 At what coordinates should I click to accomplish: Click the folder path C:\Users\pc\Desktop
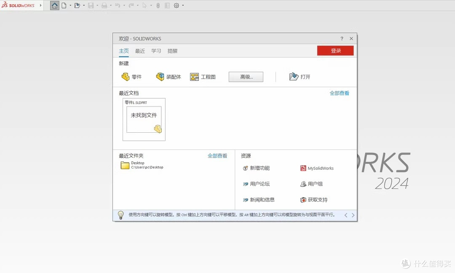tap(147, 167)
